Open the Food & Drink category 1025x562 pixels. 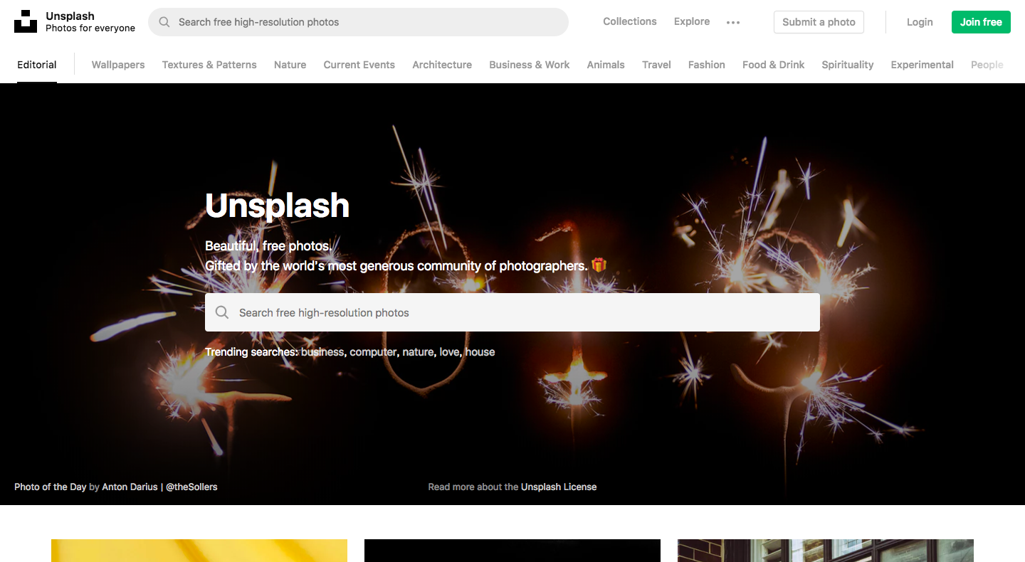[x=774, y=65]
